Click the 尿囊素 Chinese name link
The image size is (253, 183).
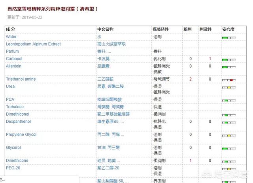tap(103, 66)
